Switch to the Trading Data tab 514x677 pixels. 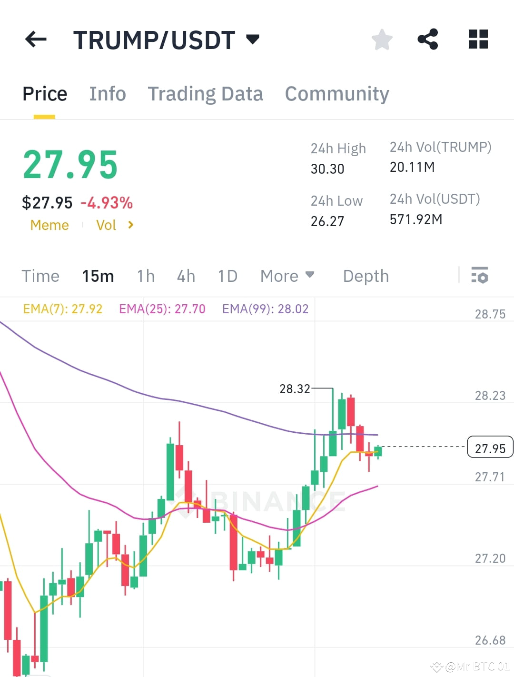click(x=206, y=93)
